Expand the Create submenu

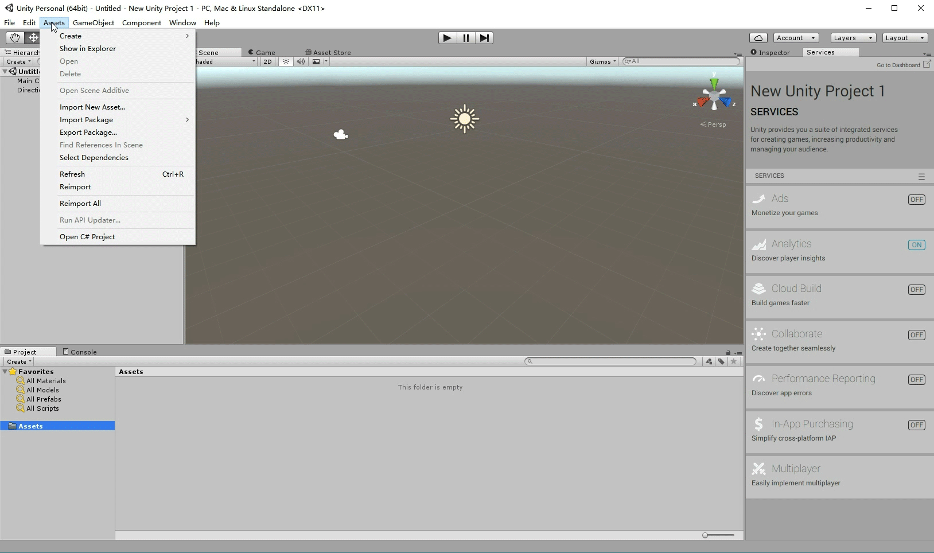click(118, 36)
